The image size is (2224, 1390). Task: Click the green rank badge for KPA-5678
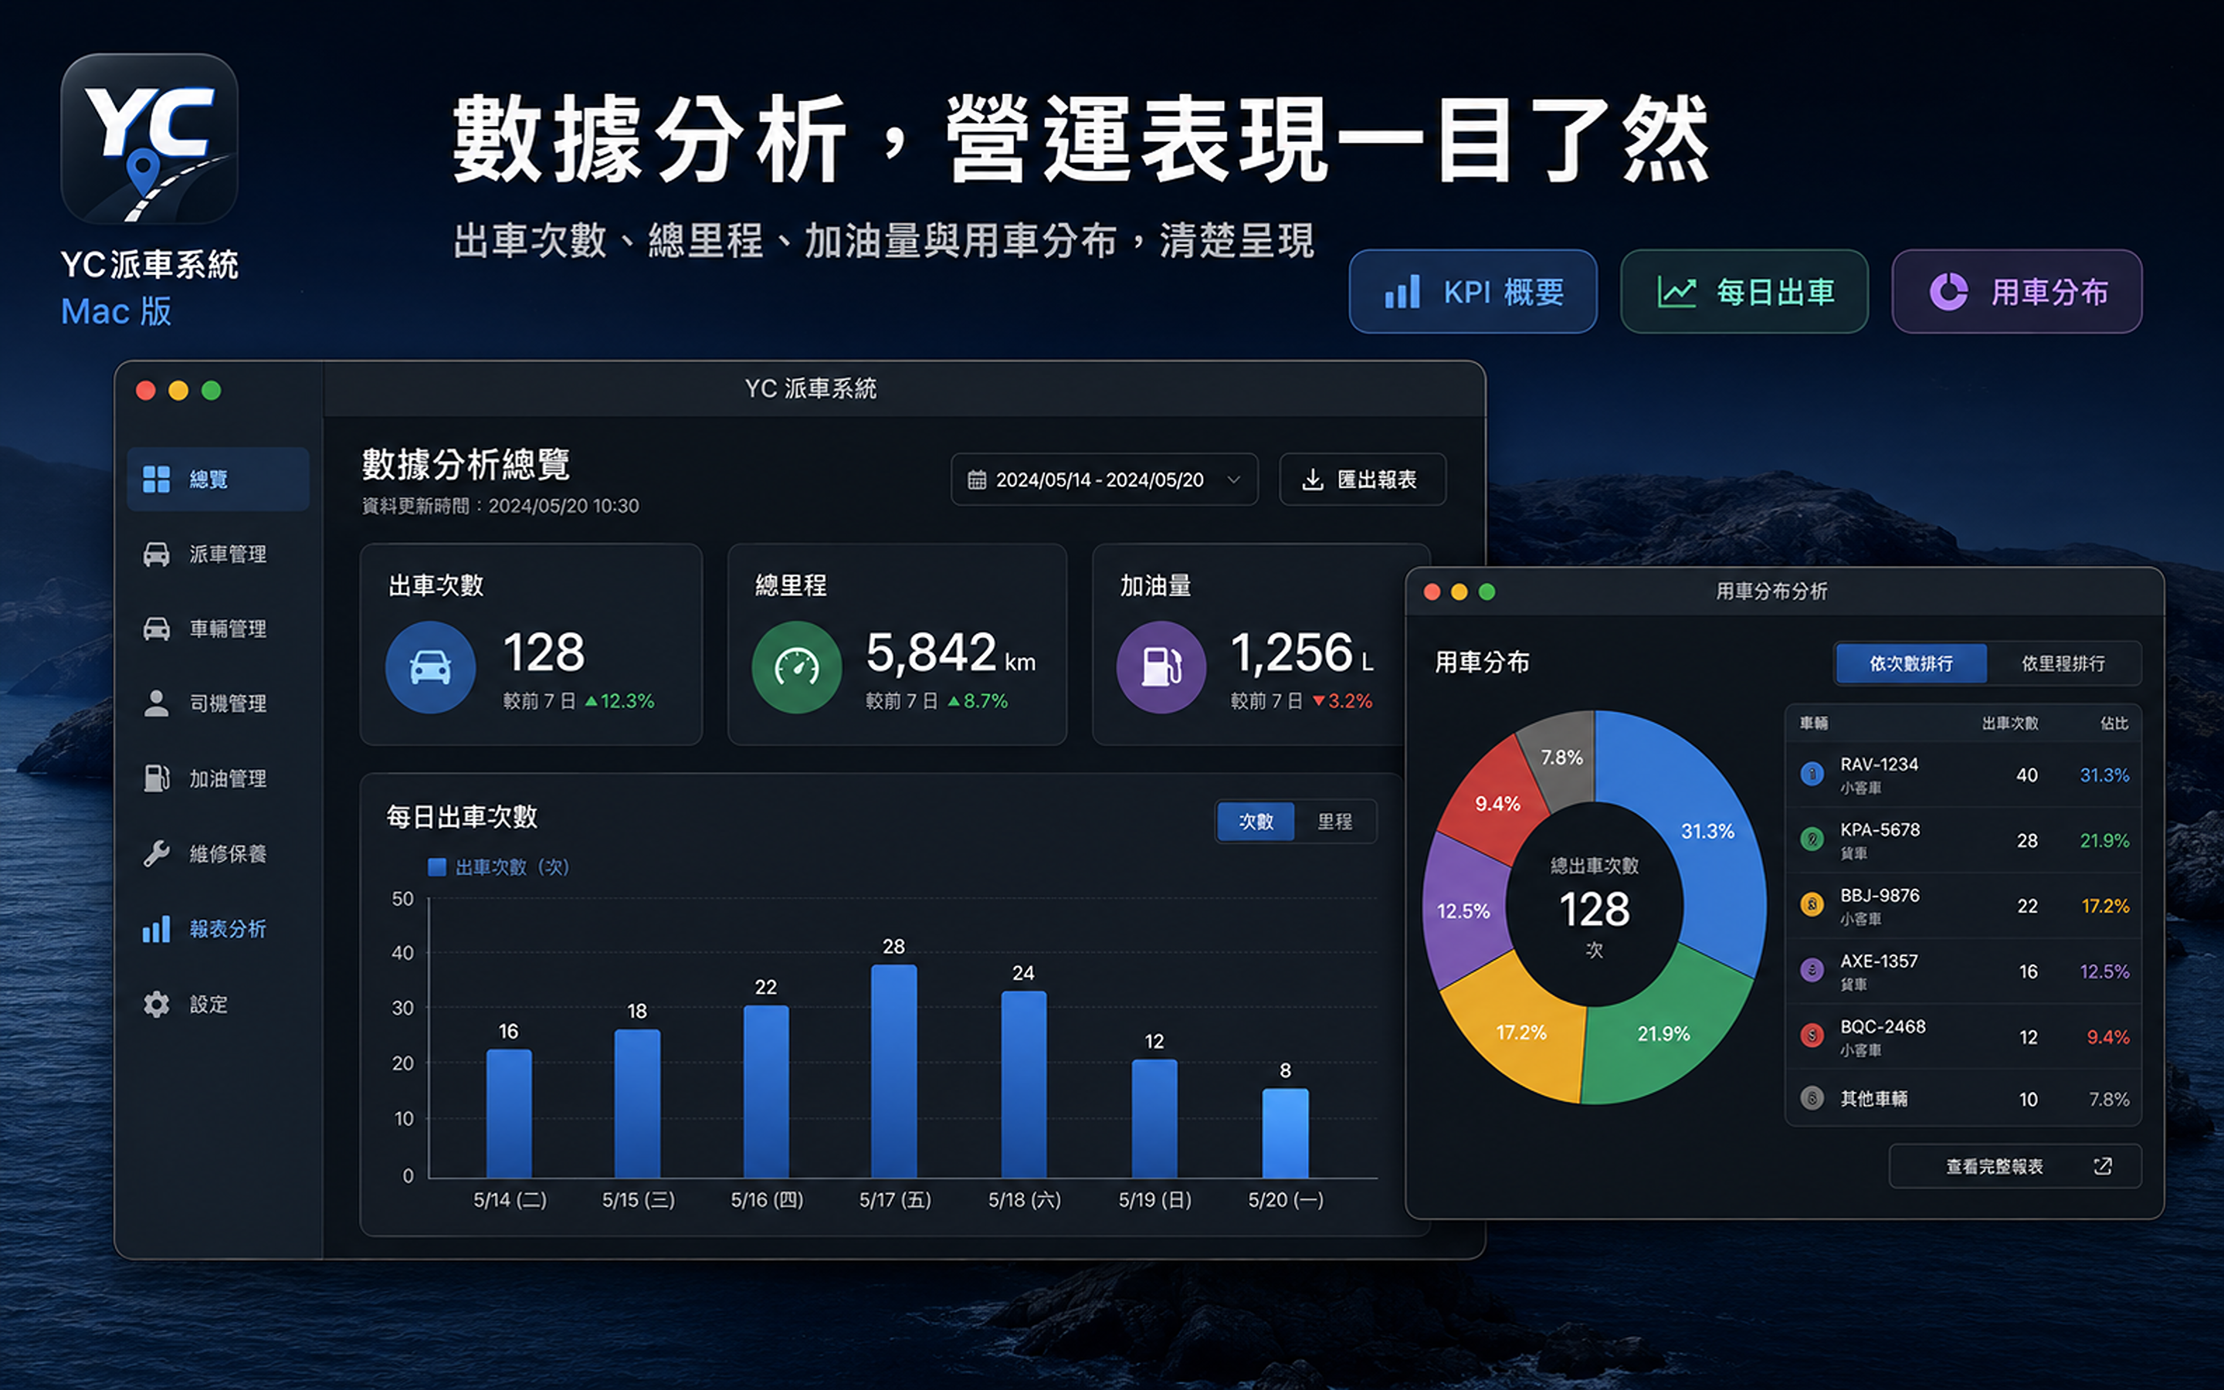click(1812, 839)
